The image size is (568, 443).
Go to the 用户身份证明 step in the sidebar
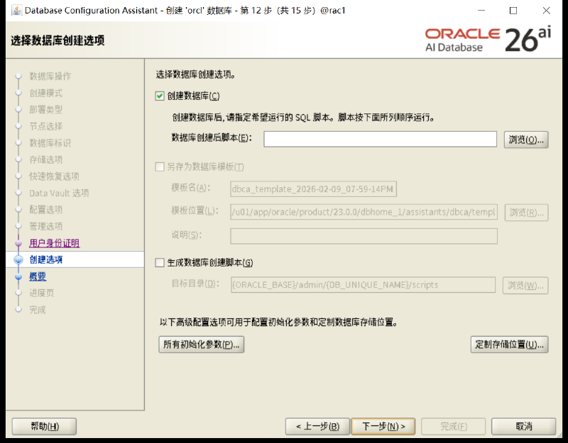coord(55,243)
